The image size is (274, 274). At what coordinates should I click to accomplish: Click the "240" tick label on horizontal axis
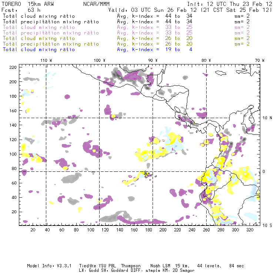pyautogui.click(x=192, y=230)
